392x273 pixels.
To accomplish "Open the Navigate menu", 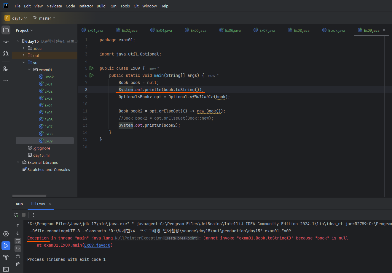I will click(54, 6).
